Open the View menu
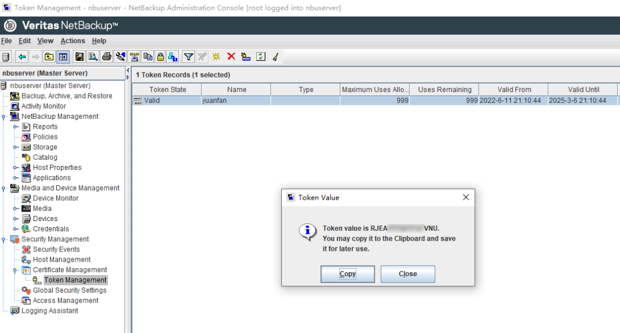This screenshot has width=620, height=333. (45, 41)
